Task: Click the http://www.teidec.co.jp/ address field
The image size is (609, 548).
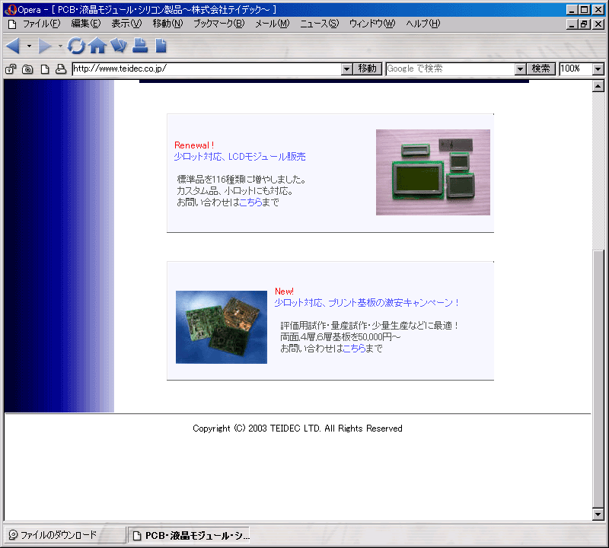Action: pos(207,69)
